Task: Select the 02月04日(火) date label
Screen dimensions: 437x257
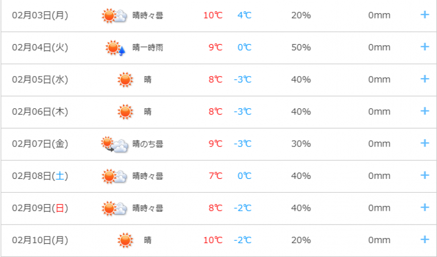Action: [40, 48]
